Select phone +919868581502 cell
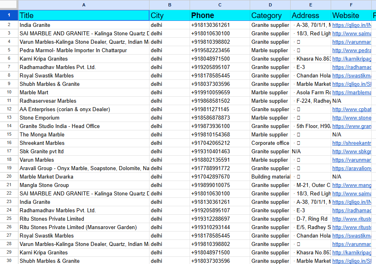The width and height of the screenshot is (376, 264). click(220, 101)
